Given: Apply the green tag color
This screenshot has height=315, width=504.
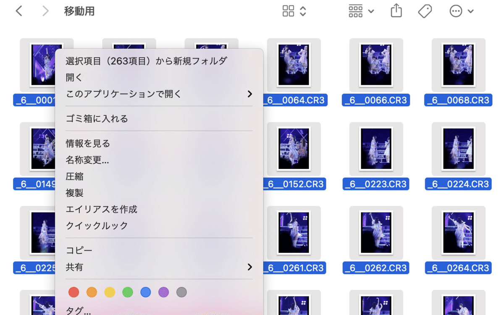Looking at the screenshot, I should click(128, 292).
